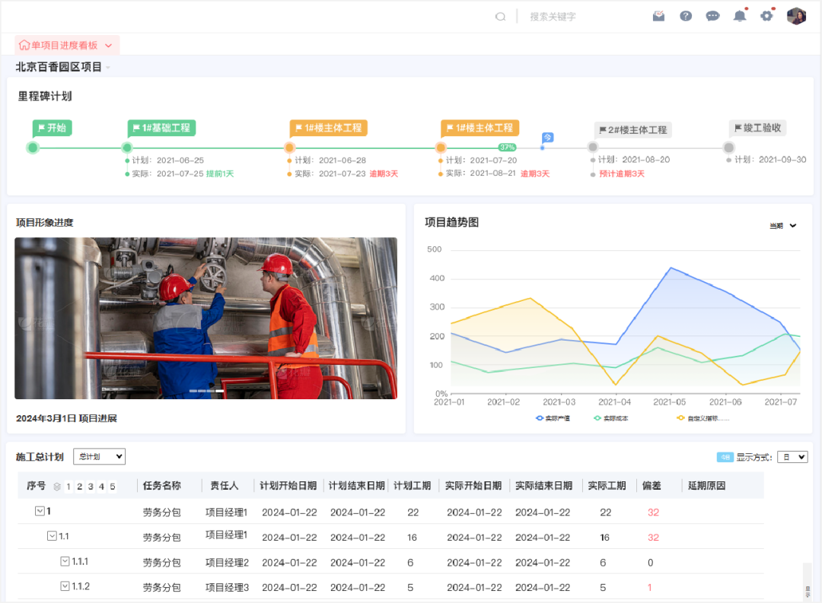Toggle the 实际成本 legend series
The image size is (822, 603).
pyautogui.click(x=610, y=418)
